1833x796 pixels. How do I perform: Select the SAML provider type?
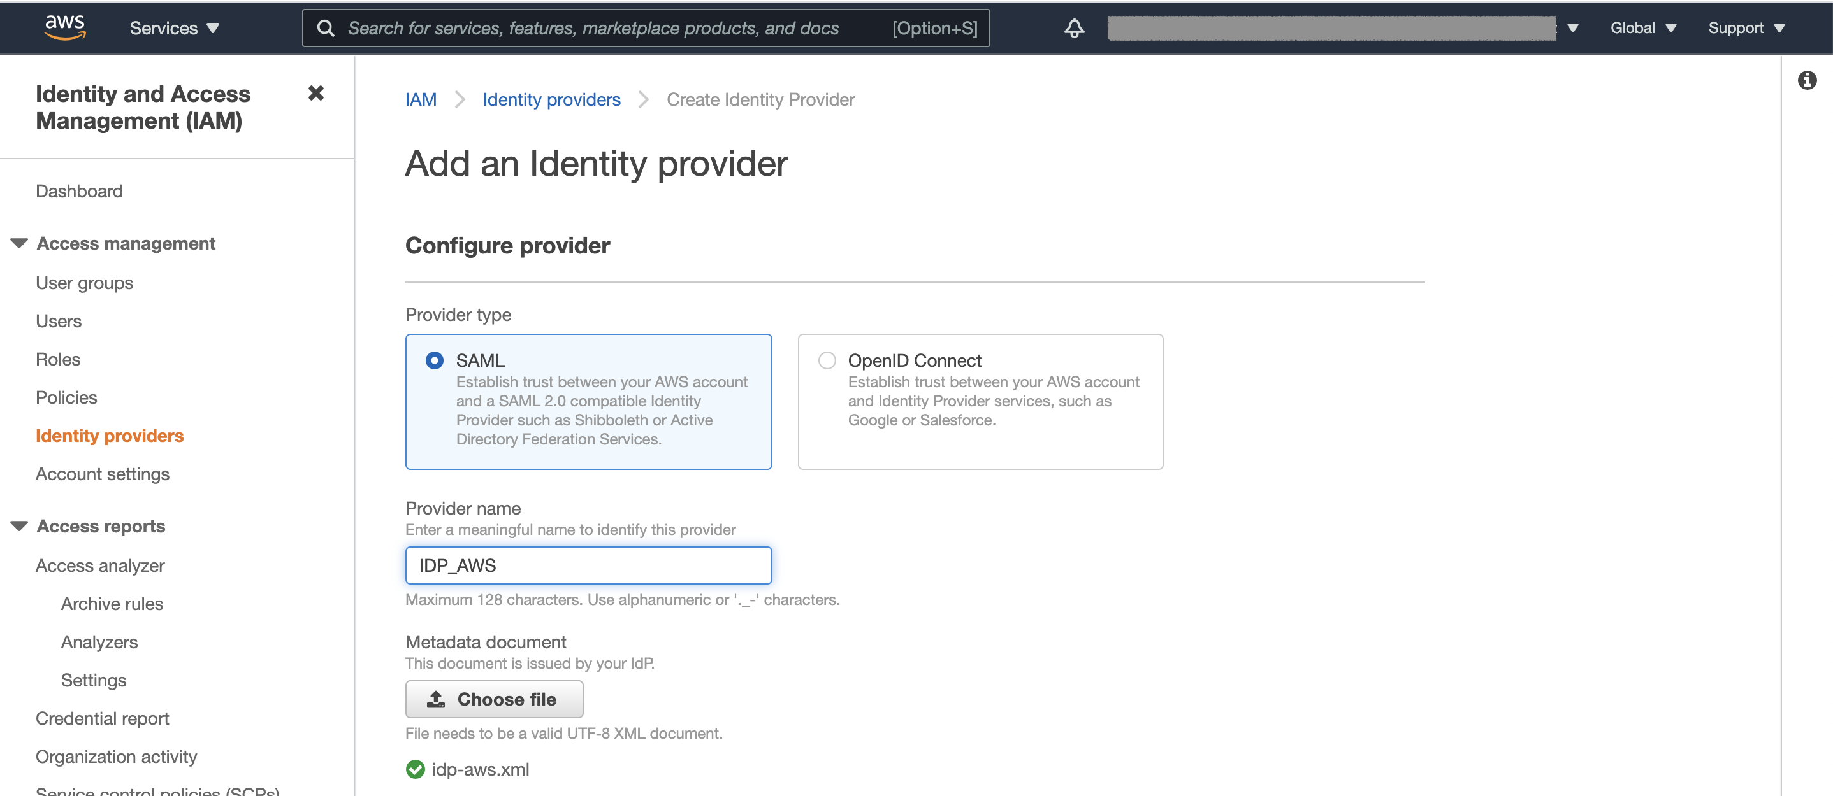click(x=435, y=360)
